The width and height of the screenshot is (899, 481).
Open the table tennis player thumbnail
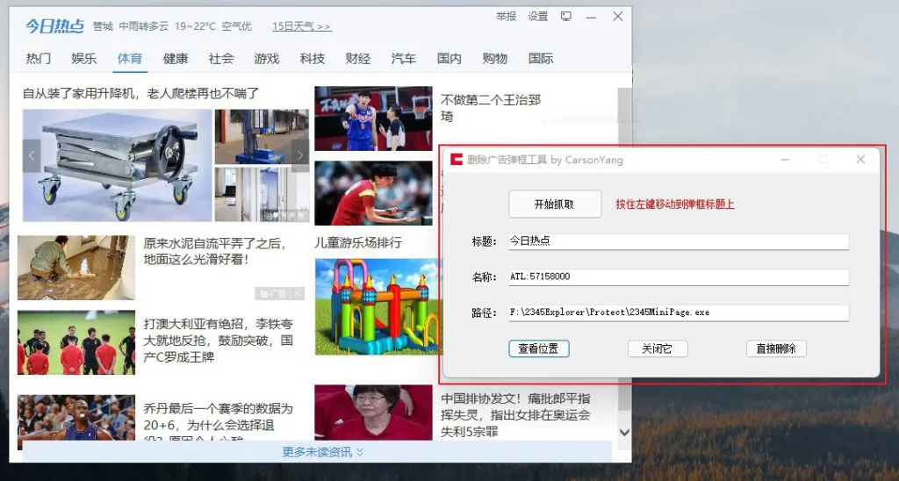coord(373,192)
